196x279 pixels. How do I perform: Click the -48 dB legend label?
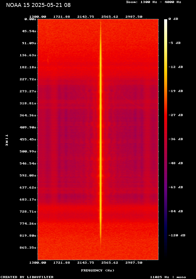coord(176,163)
